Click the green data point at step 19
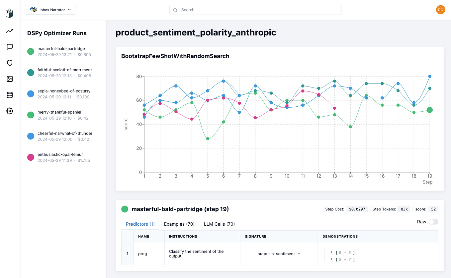The image size is (451, 278). (429, 110)
